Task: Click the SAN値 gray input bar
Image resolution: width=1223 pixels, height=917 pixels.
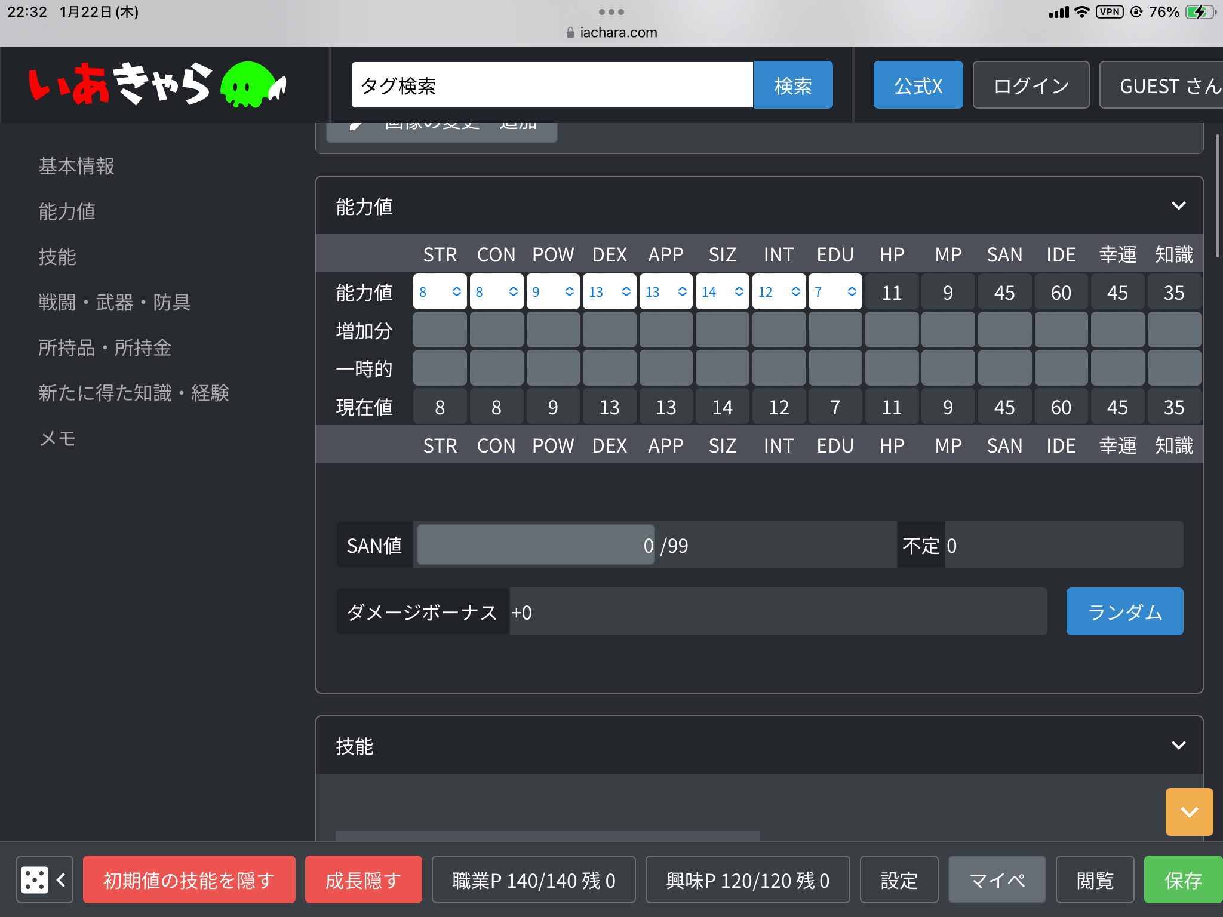Action: point(535,545)
